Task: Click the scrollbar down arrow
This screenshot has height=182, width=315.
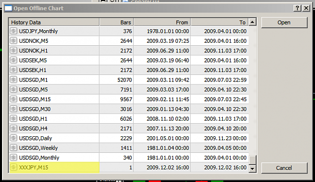Action: [x=253, y=168]
